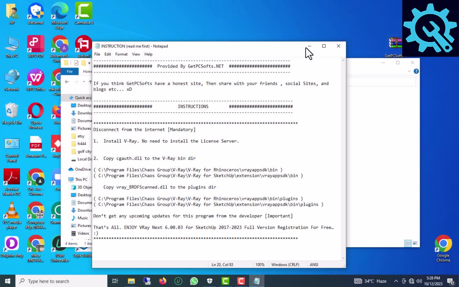Open File Explorer help question-mark icon
This screenshot has height=287, width=459.
[416, 71]
